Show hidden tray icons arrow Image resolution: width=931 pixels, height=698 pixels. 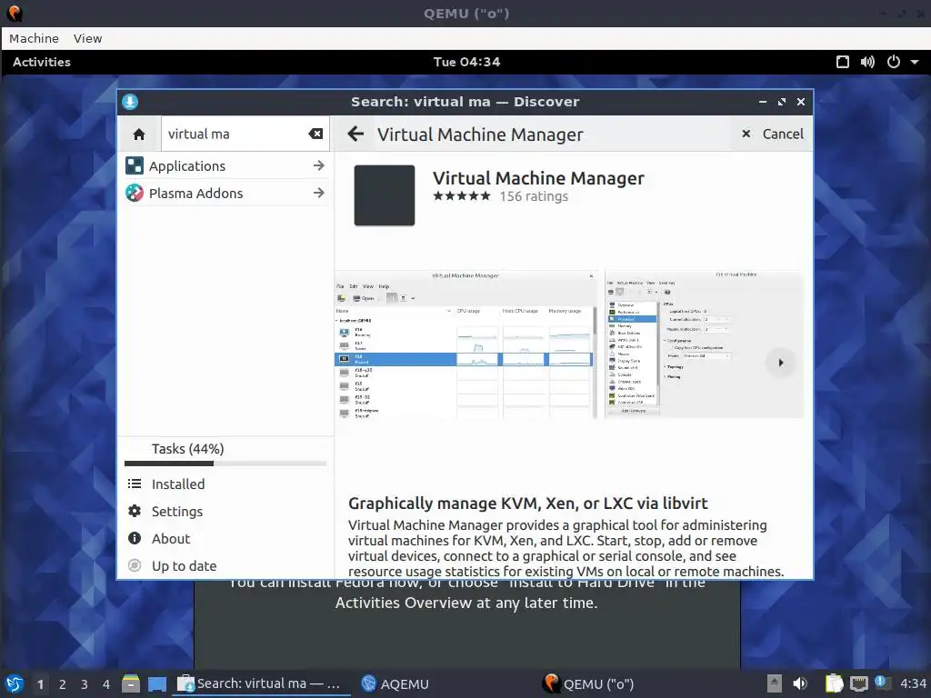pyautogui.click(x=774, y=683)
